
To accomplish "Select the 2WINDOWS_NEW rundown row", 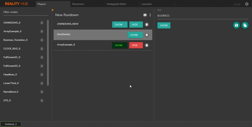I will [103, 25].
